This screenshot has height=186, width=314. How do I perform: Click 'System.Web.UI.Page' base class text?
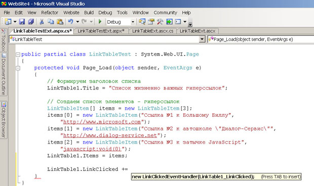pyautogui.click(x=170, y=55)
